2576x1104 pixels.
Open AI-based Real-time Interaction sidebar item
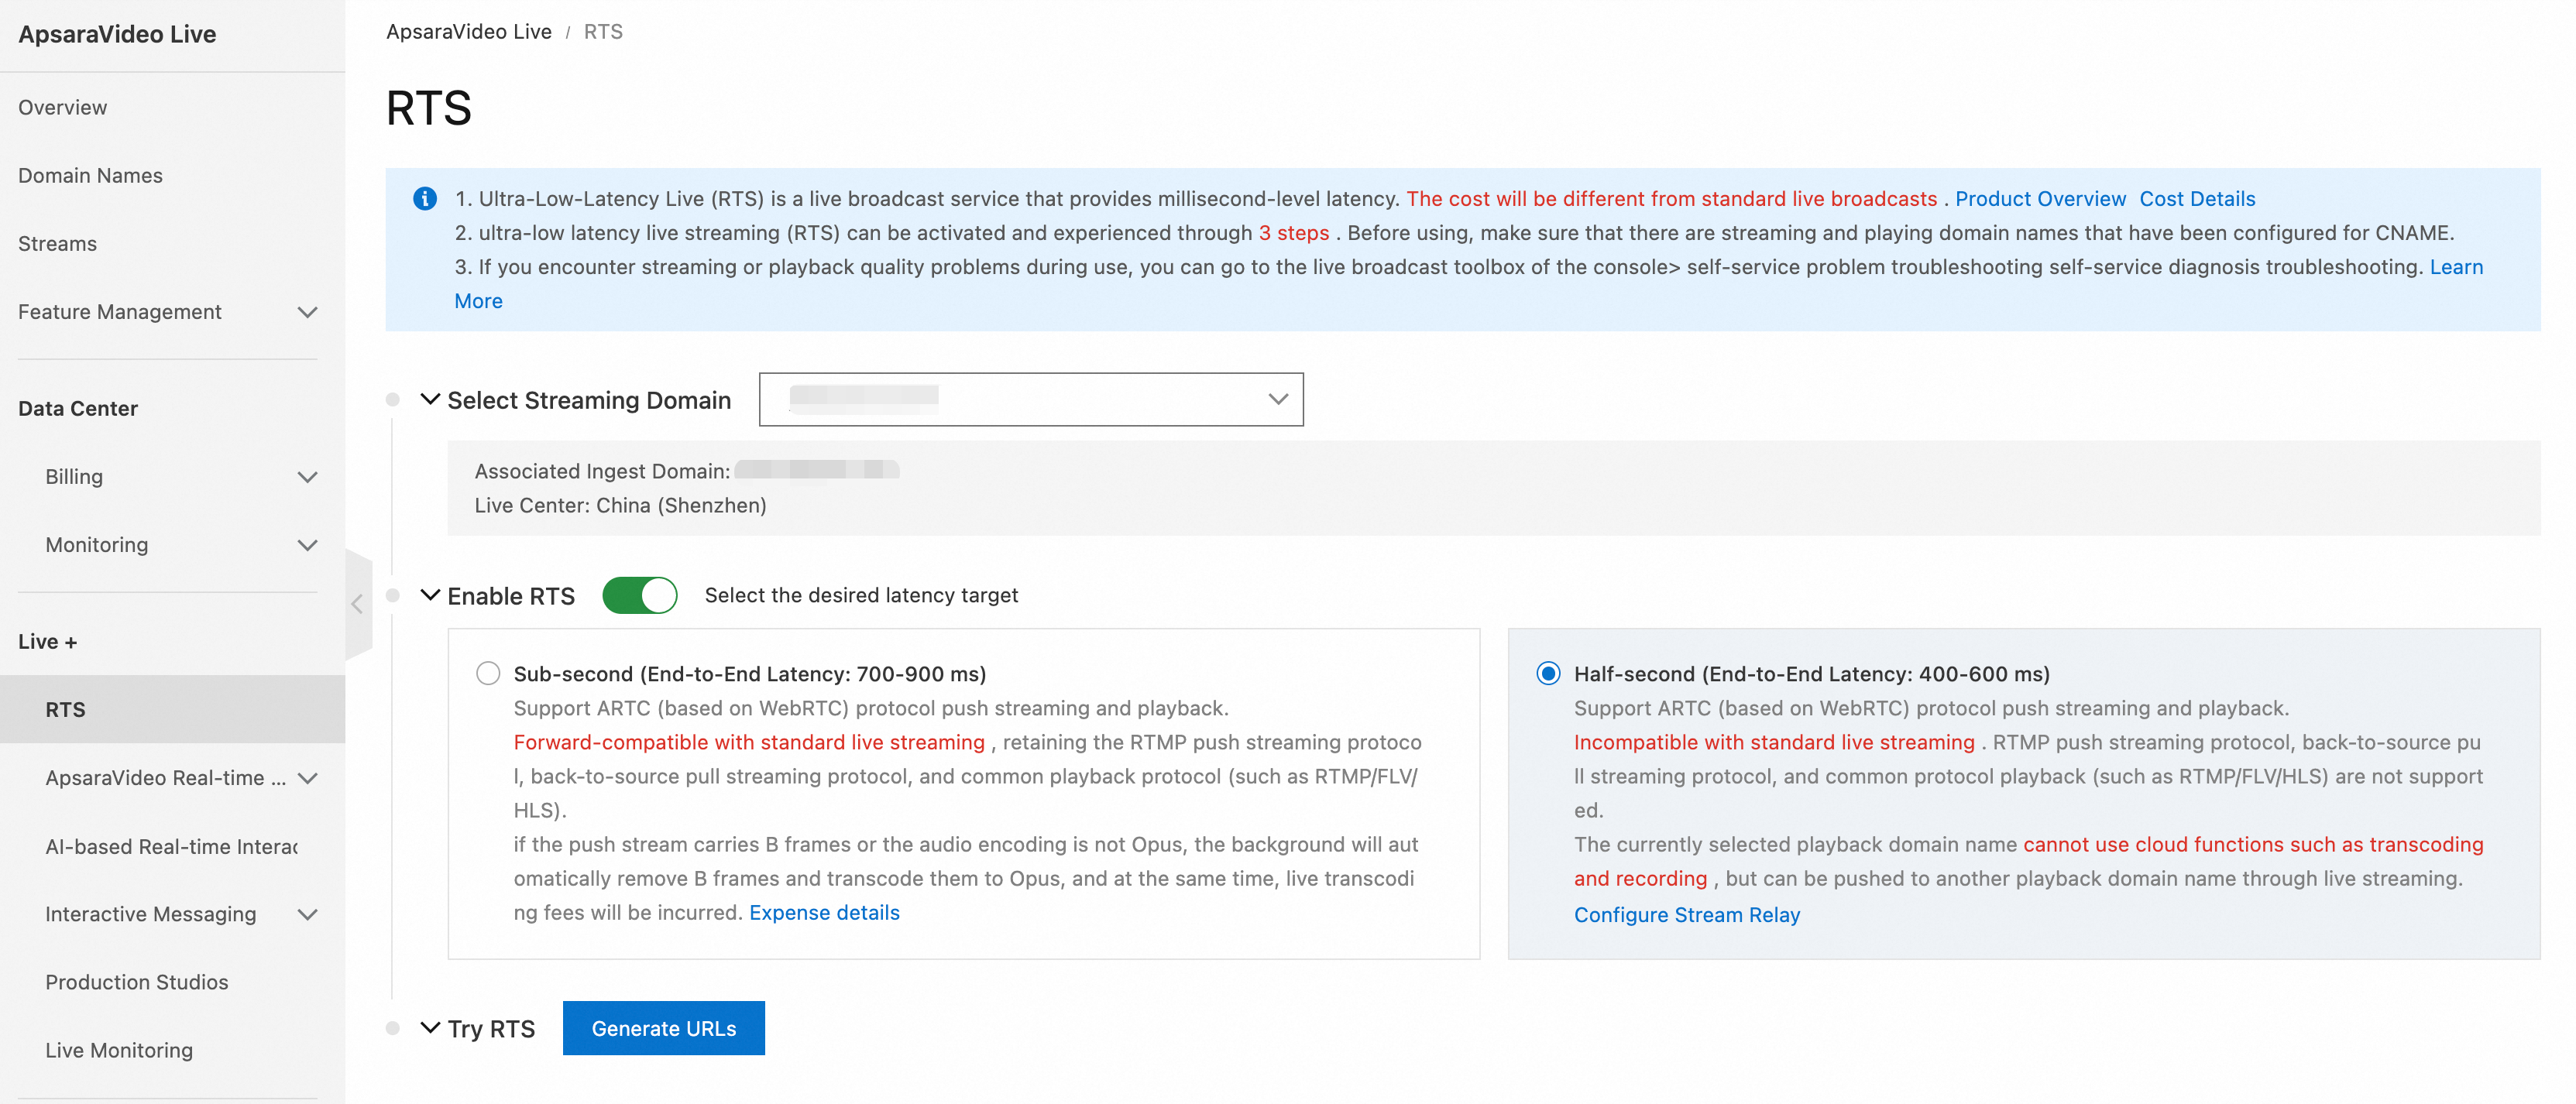[172, 846]
